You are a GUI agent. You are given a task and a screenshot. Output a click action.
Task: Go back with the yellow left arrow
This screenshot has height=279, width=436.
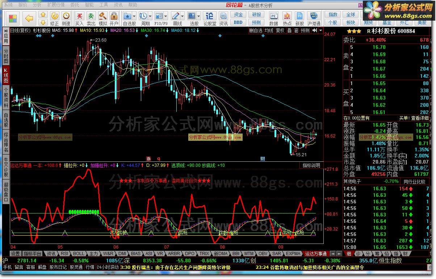tap(29, 18)
